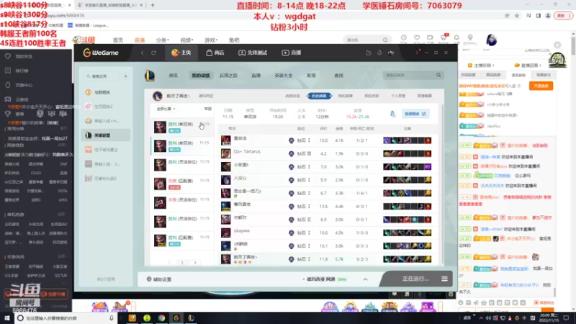Open the 主页 home tab in WeGame
The height and width of the screenshot is (324, 576).
181,53
